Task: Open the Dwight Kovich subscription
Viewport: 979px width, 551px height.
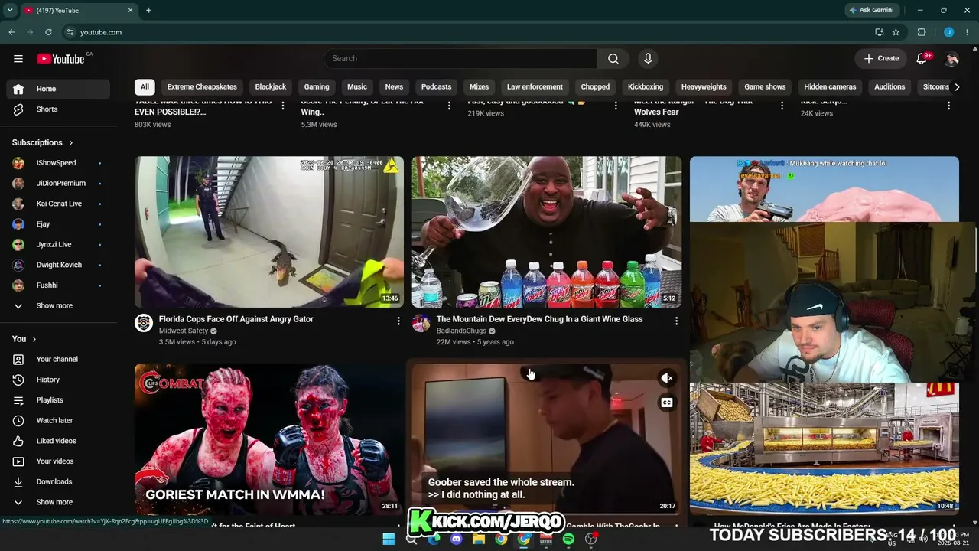Action: click(x=58, y=265)
